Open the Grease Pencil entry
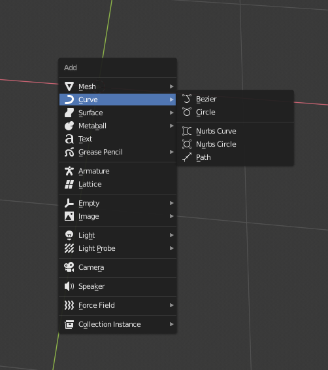 pyautogui.click(x=118, y=152)
